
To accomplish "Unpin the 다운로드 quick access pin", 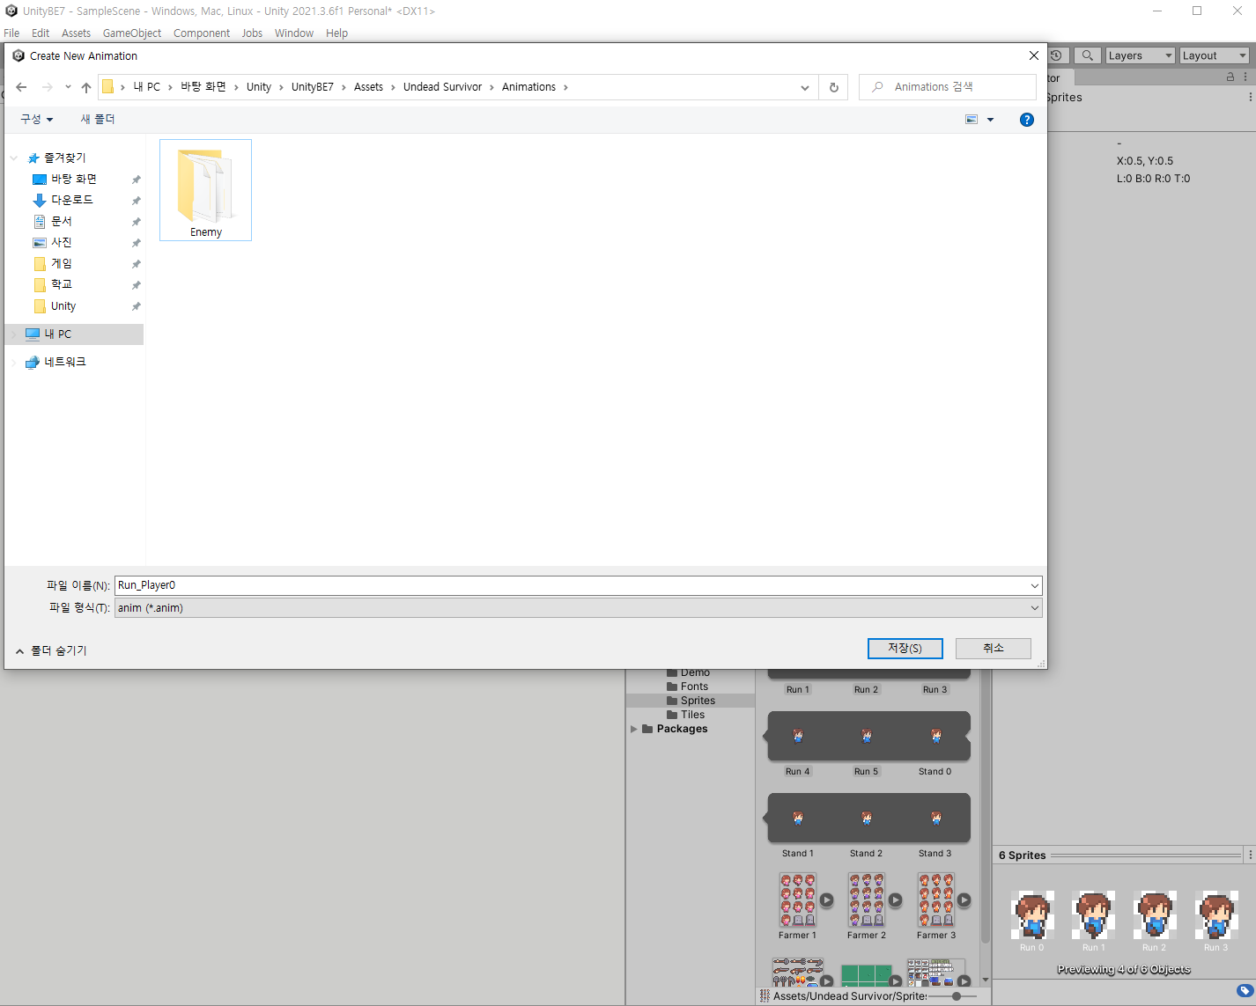I will click(136, 201).
